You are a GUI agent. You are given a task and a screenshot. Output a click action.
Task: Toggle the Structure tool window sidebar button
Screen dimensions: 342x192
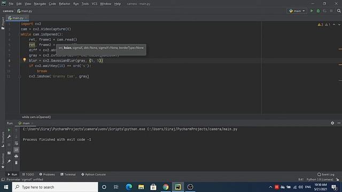tap(3, 139)
